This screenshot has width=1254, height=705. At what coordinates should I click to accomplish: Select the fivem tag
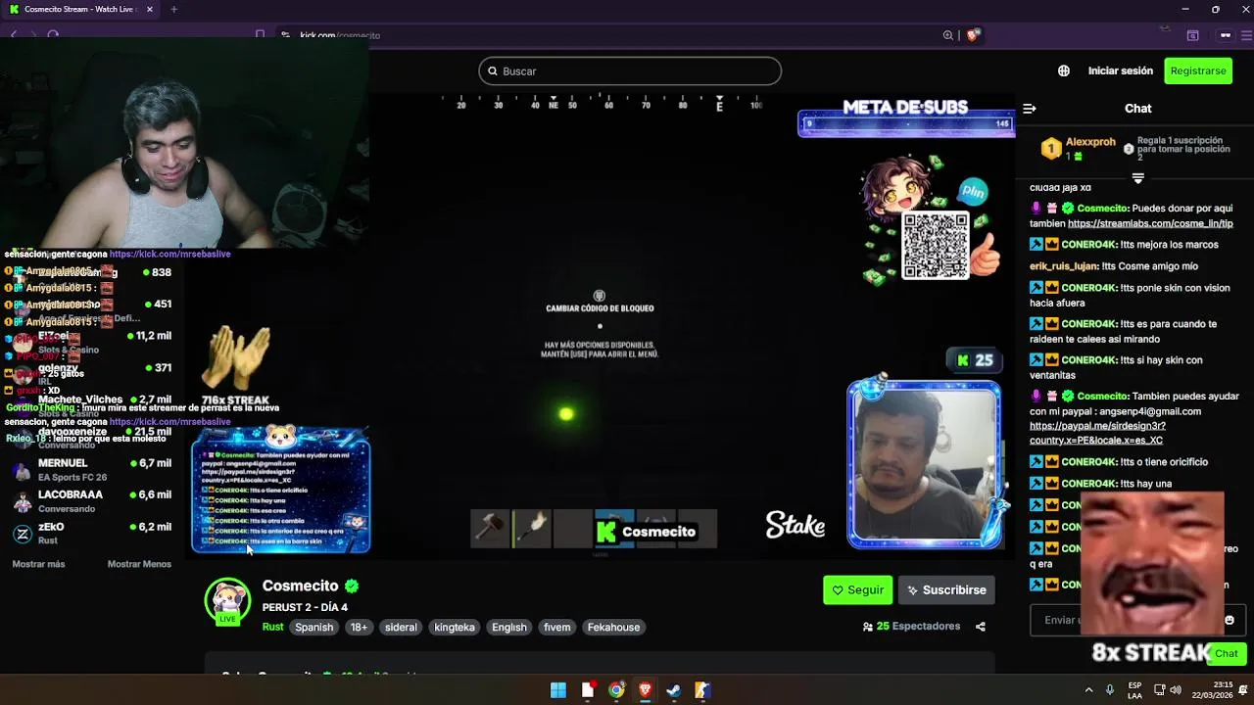(556, 627)
